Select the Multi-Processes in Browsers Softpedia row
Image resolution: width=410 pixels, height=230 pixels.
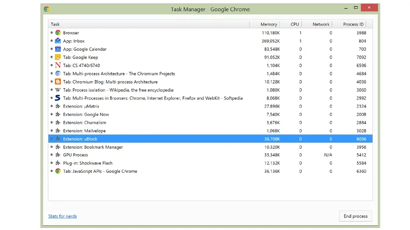210,98
